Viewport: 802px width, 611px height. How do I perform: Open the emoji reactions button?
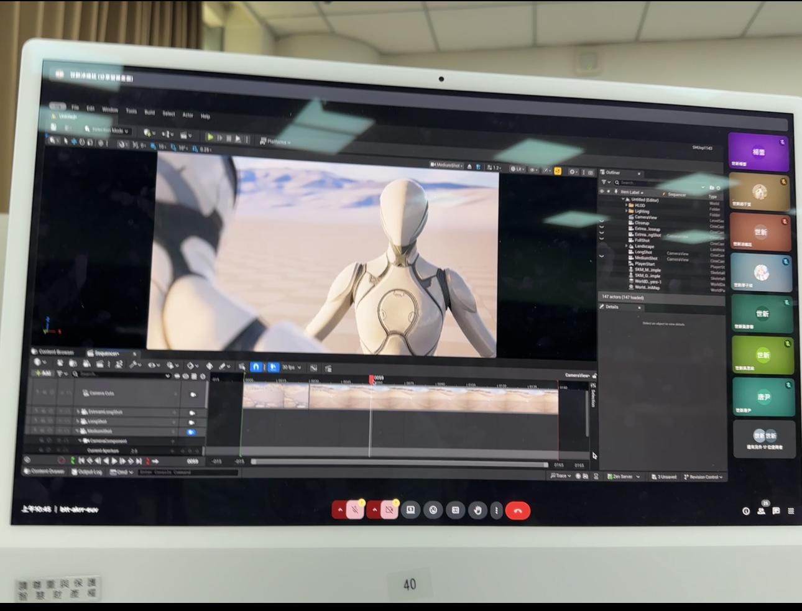pyautogui.click(x=433, y=510)
